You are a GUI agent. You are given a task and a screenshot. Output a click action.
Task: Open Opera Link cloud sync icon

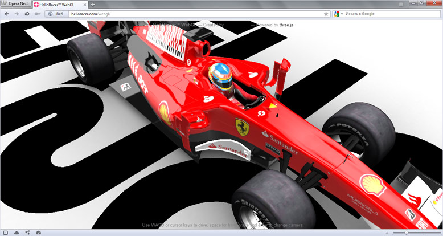tap(16, 233)
